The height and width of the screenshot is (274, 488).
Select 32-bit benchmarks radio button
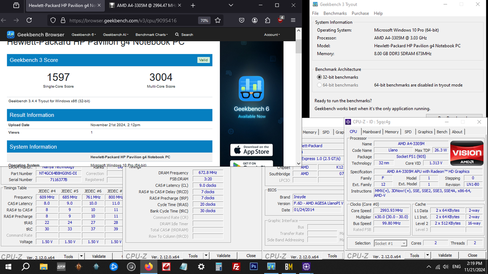[319, 77]
